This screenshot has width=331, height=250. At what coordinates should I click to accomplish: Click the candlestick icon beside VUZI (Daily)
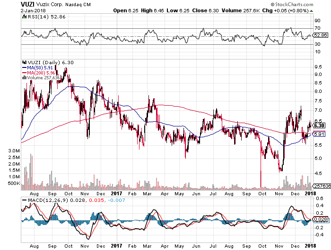[25, 62]
